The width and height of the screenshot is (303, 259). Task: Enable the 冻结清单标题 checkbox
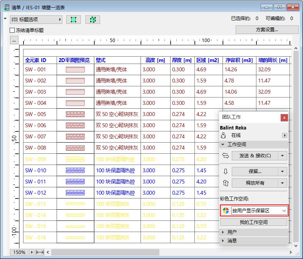[x=12, y=30]
